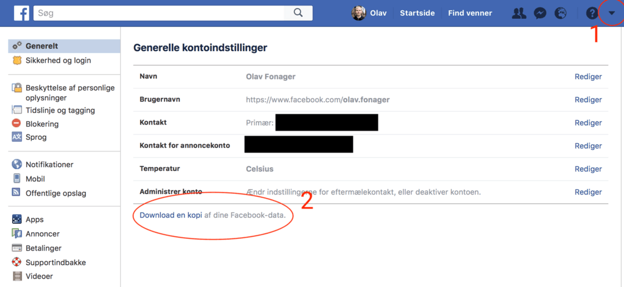Image resolution: width=624 pixels, height=287 pixels.
Task: Click the Generelle kontoindstillinger heading
Action: (200, 48)
